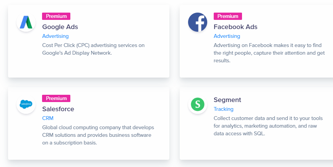Click the Premium badge on Google Ads
Viewport: 333px width, 167px height.
[56, 16]
